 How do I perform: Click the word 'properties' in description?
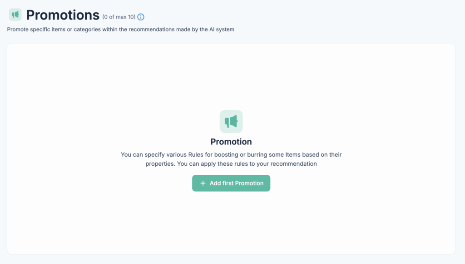pos(159,164)
